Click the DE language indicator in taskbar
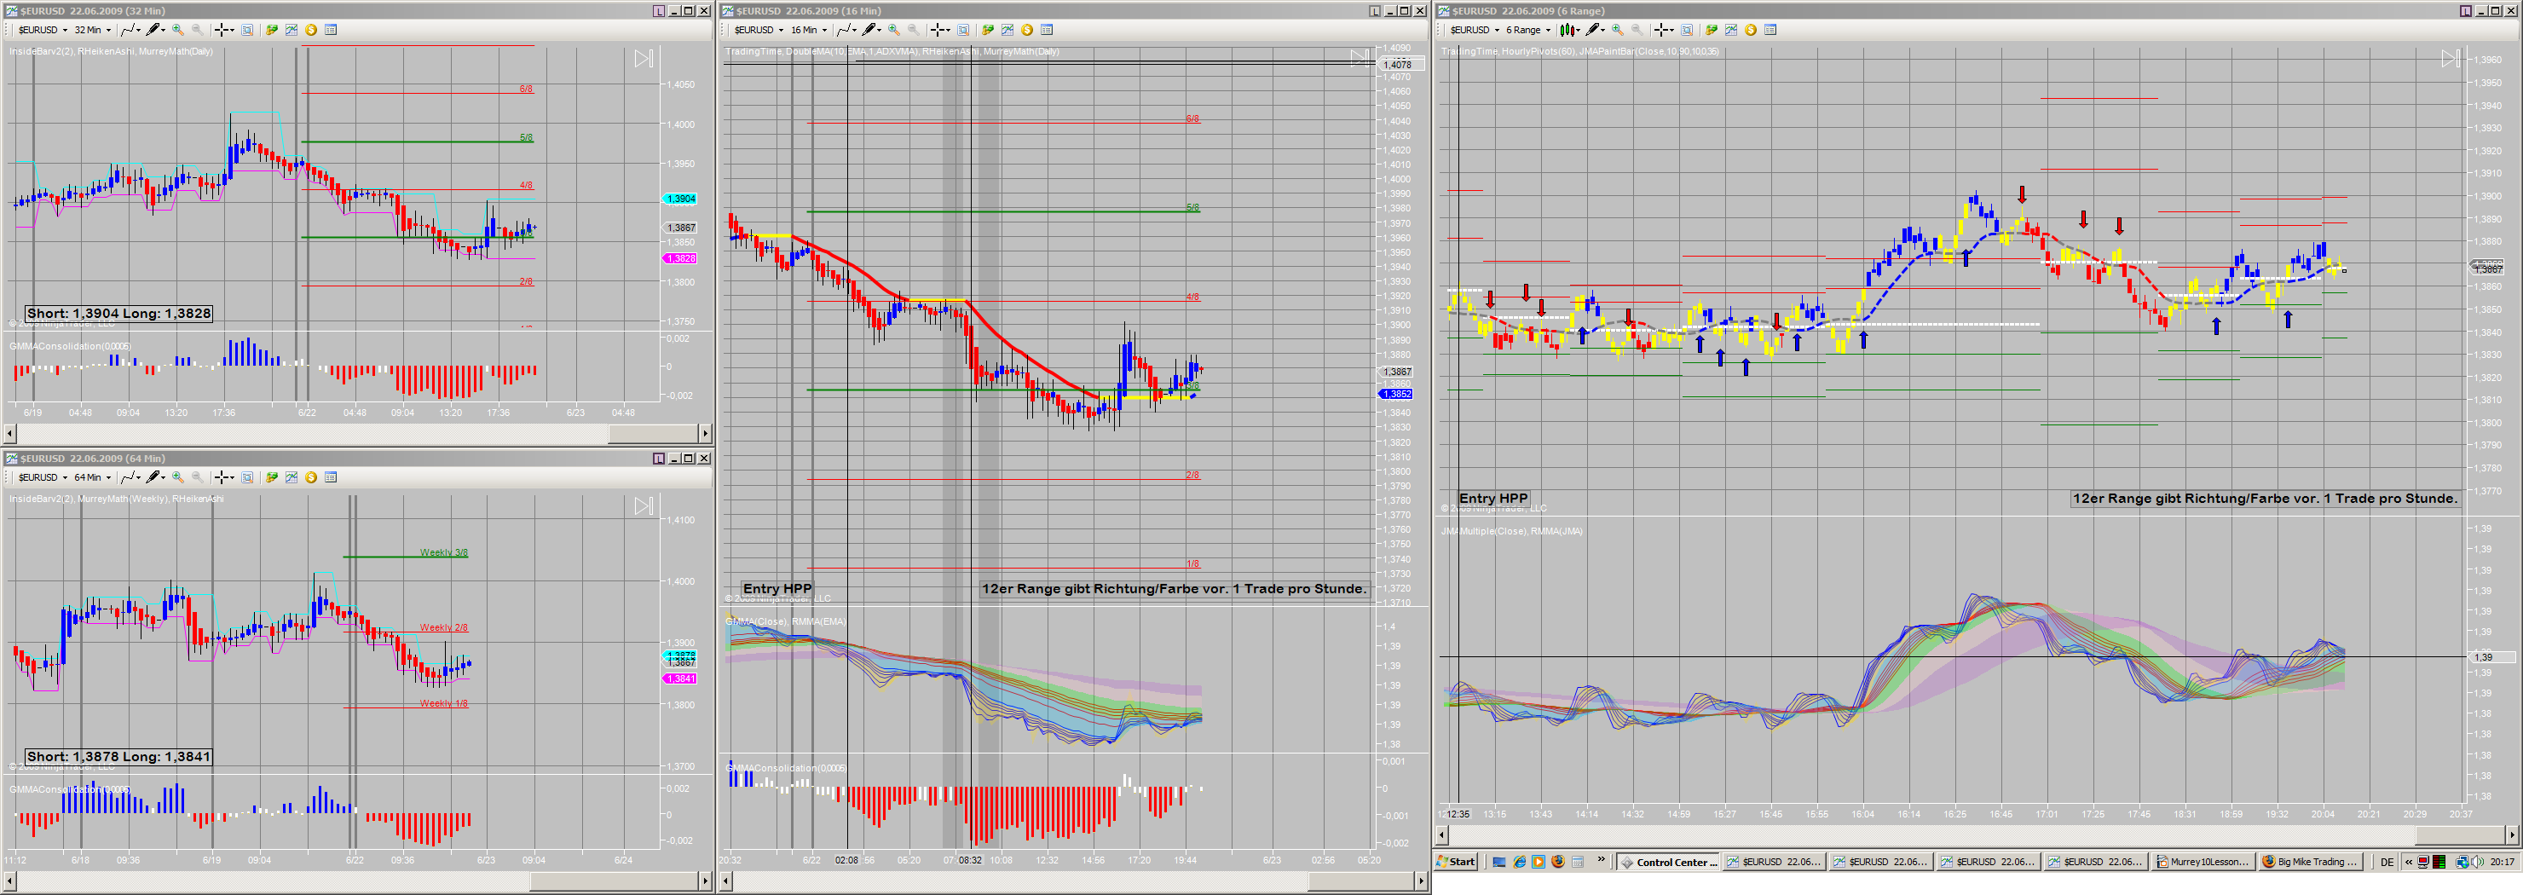 pyautogui.click(x=2387, y=862)
